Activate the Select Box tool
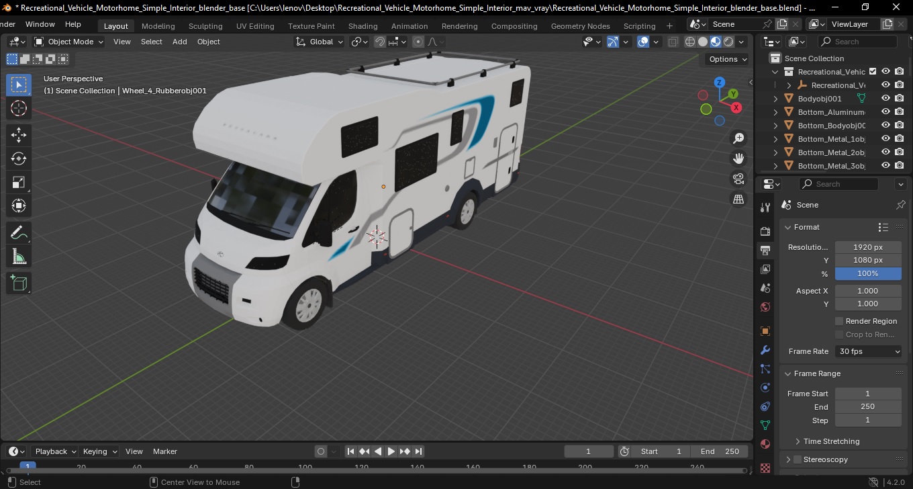Image resolution: width=913 pixels, height=489 pixels. 19,85
